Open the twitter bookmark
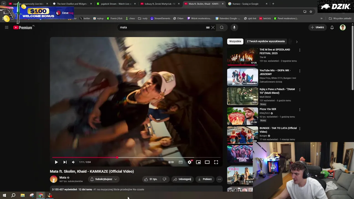Image resolution: width=354 pixels, height=199 pixels. tap(85, 19)
